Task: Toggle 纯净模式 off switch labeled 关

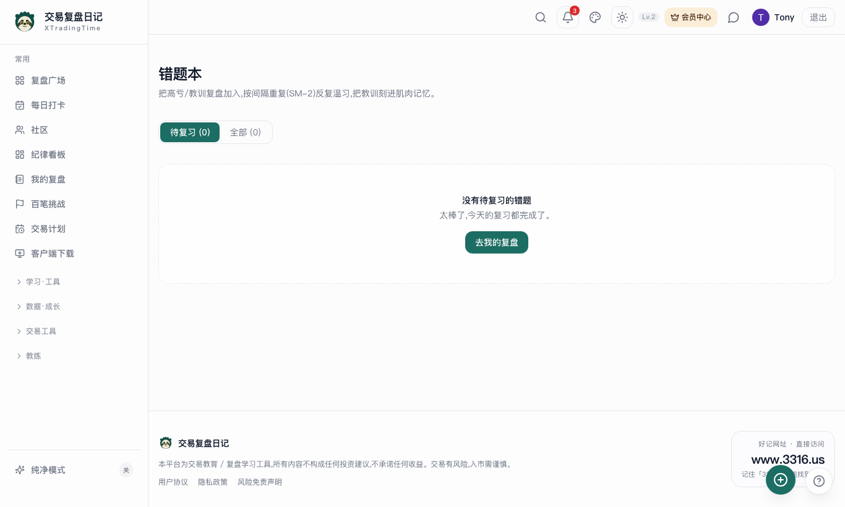Action: (126, 470)
